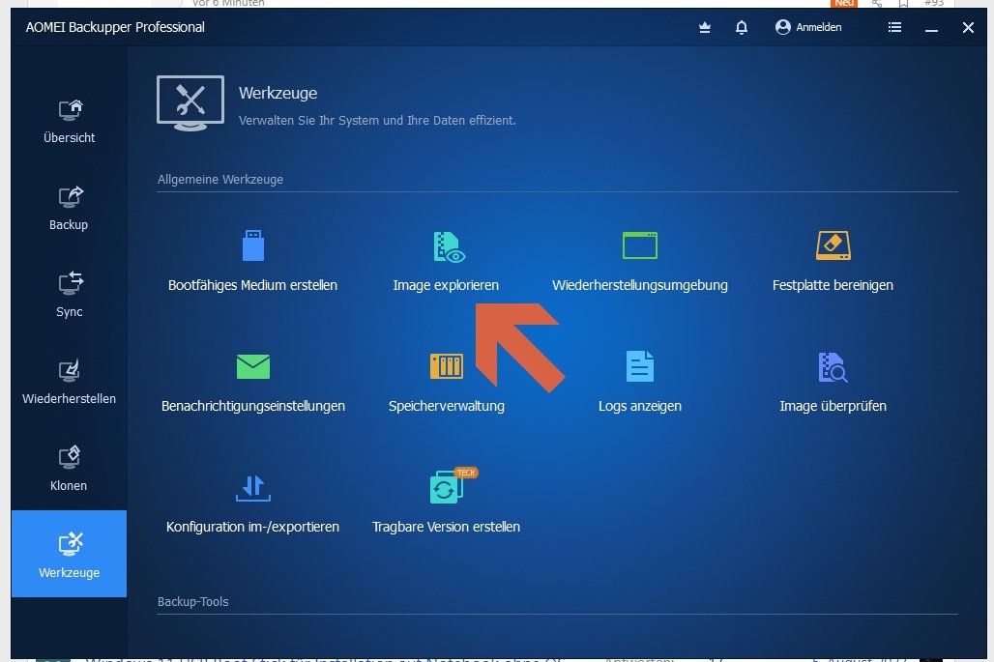Click the TECH badge on portable version
Screen dimensions: 994x662
pos(466,473)
